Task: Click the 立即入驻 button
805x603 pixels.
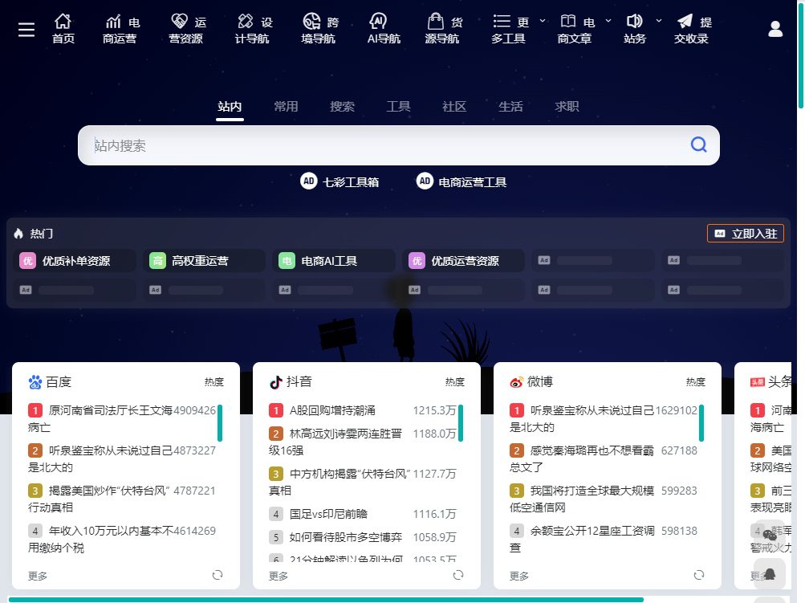Action: [746, 233]
